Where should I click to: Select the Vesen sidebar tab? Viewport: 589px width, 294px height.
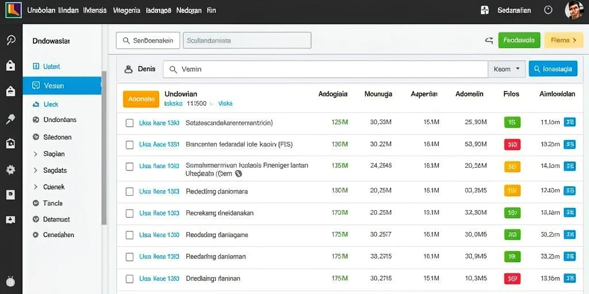point(62,86)
